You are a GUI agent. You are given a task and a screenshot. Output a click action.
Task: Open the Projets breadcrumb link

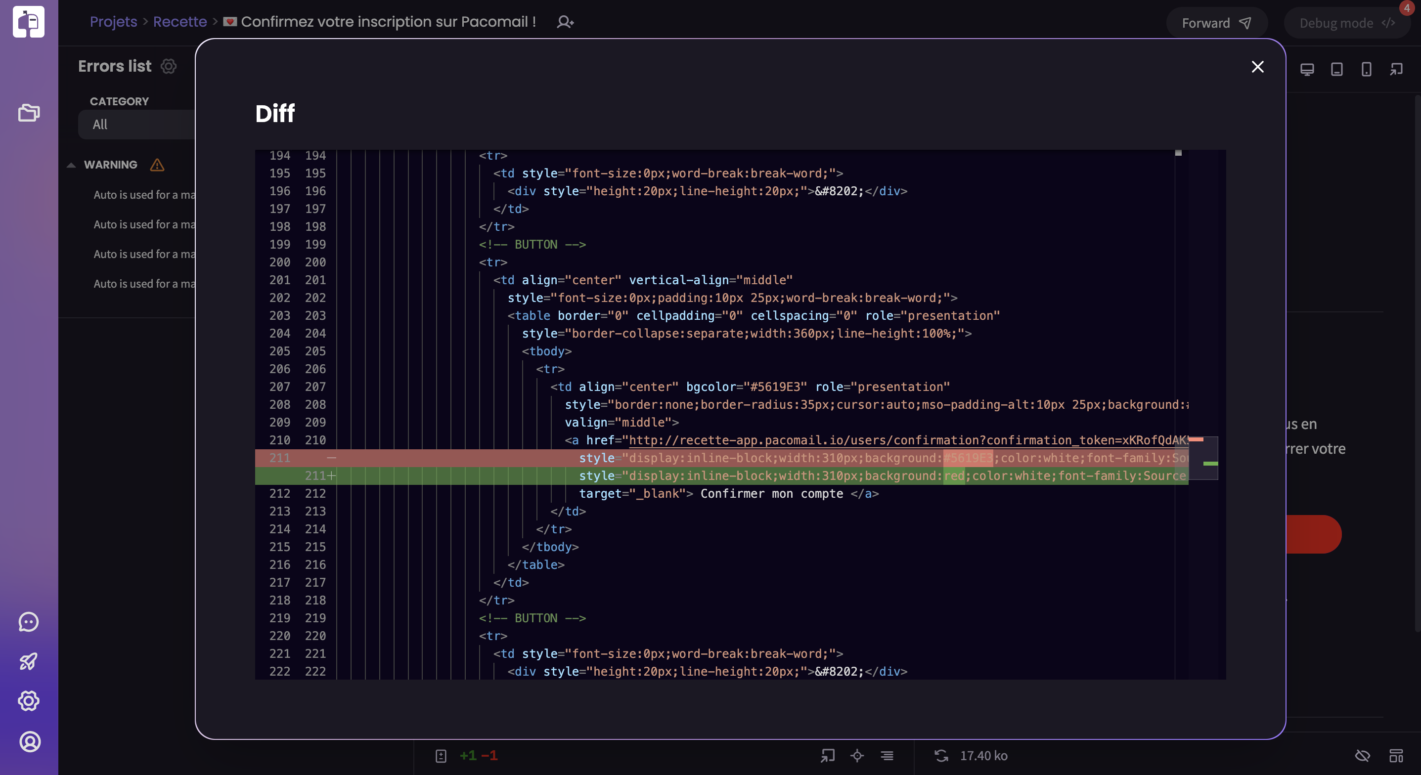113,22
